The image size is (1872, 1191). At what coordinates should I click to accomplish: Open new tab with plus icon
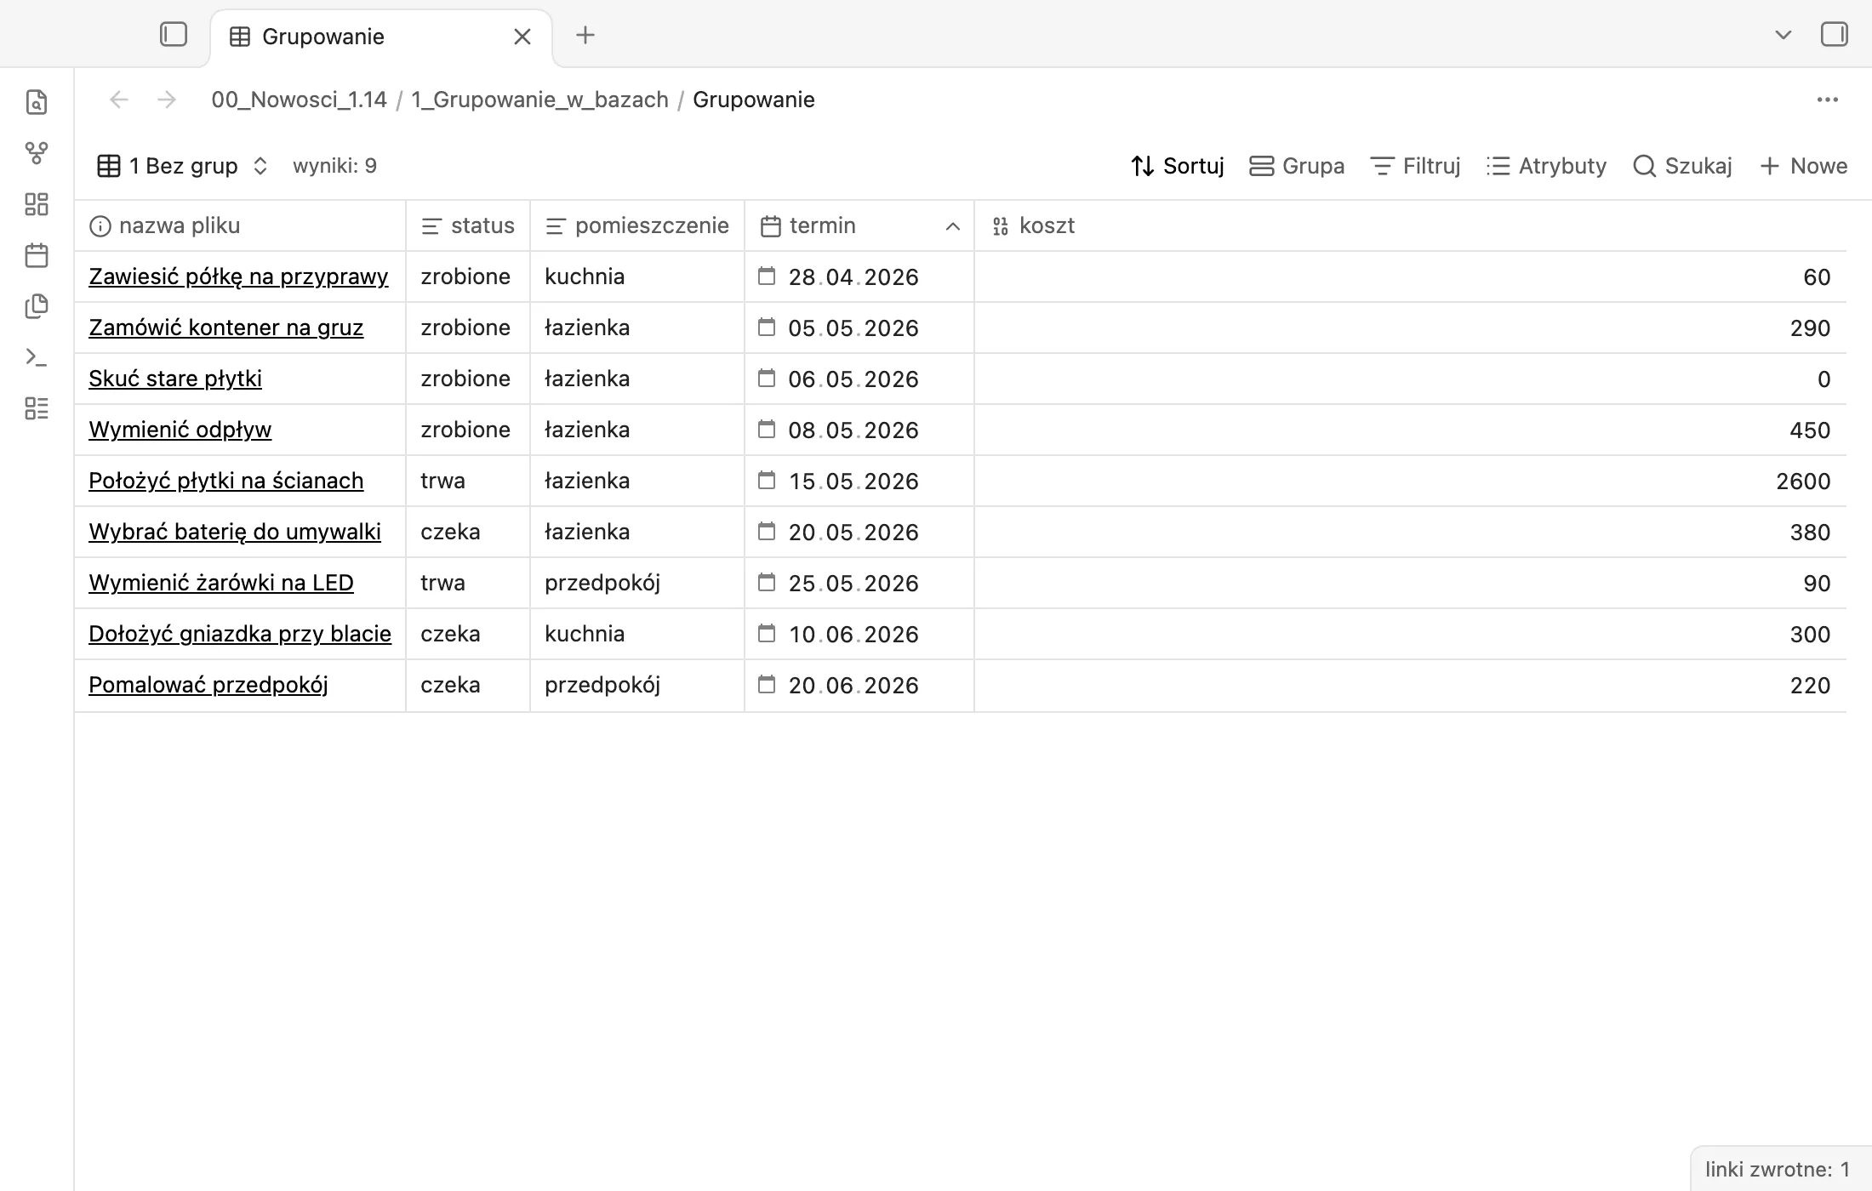point(585,35)
